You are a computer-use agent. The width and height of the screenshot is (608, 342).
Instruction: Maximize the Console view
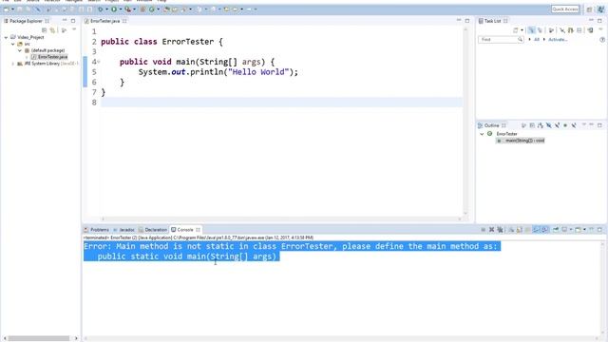tap(599, 230)
